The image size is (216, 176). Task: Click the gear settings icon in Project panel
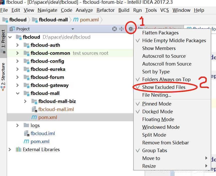130,29
